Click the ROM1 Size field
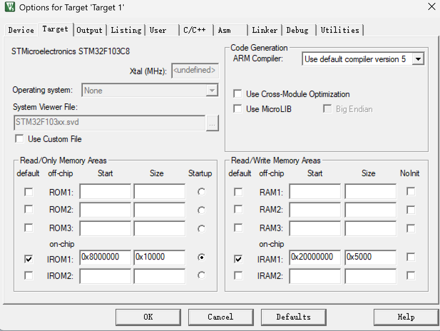 tap(159, 192)
